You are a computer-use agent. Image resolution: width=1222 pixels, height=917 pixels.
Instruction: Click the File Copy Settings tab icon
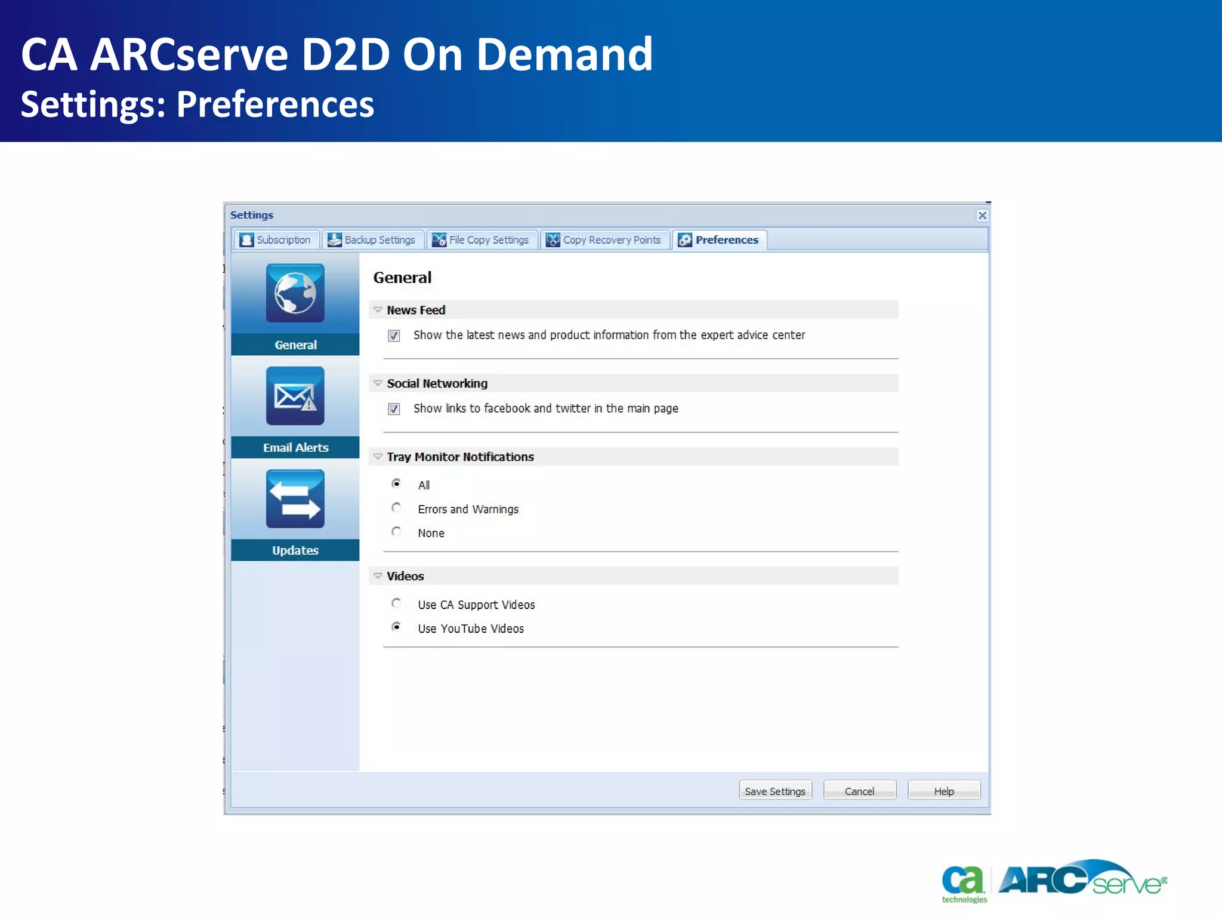[x=439, y=240]
